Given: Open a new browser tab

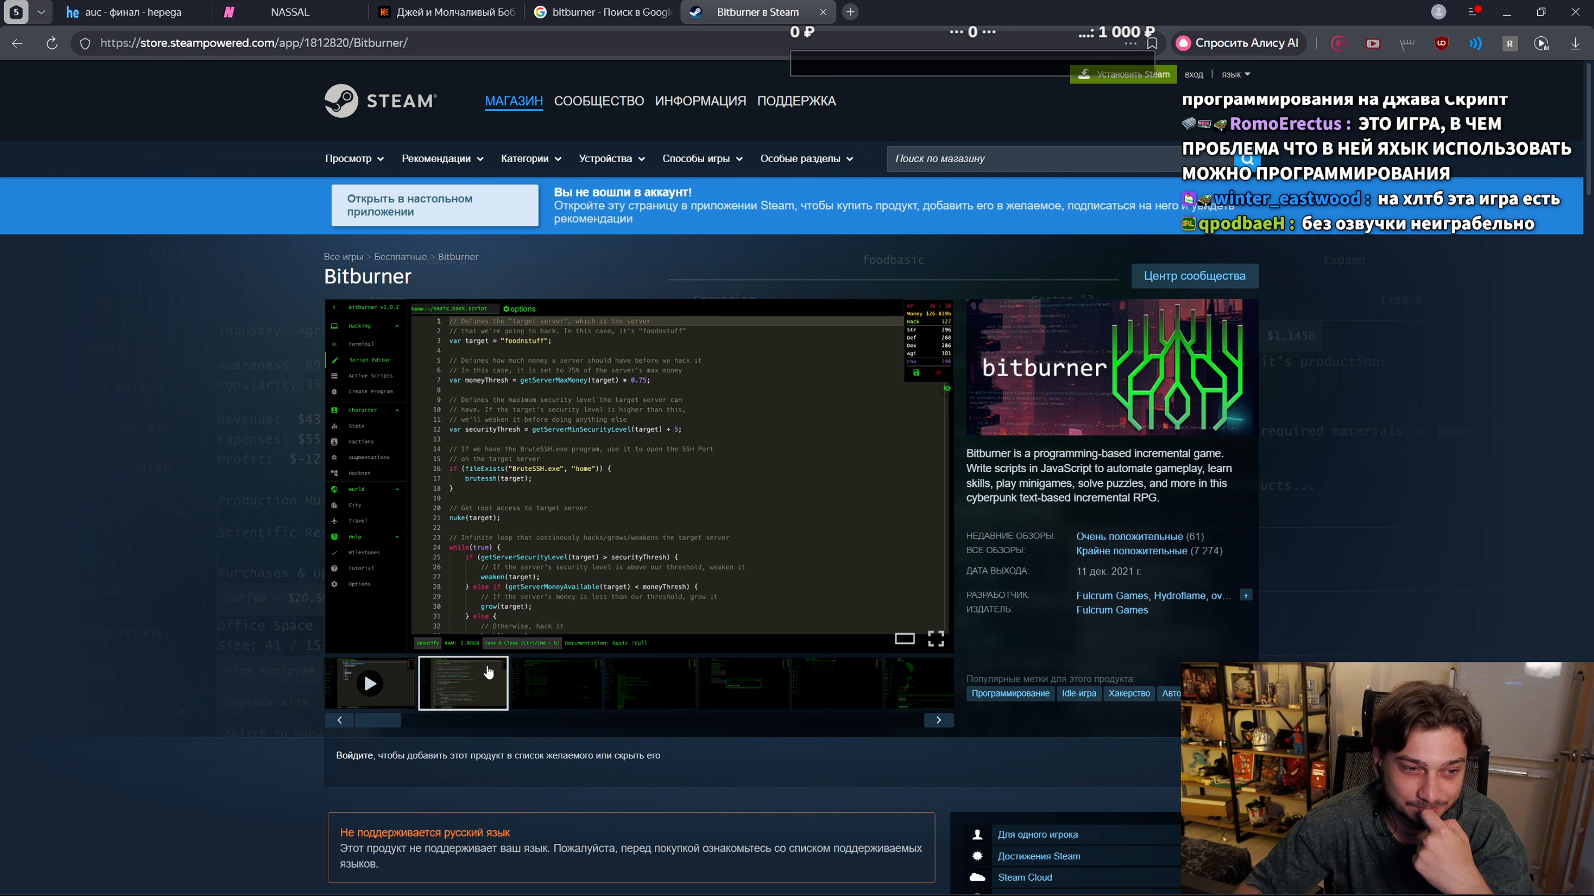Looking at the screenshot, I should coord(851,12).
